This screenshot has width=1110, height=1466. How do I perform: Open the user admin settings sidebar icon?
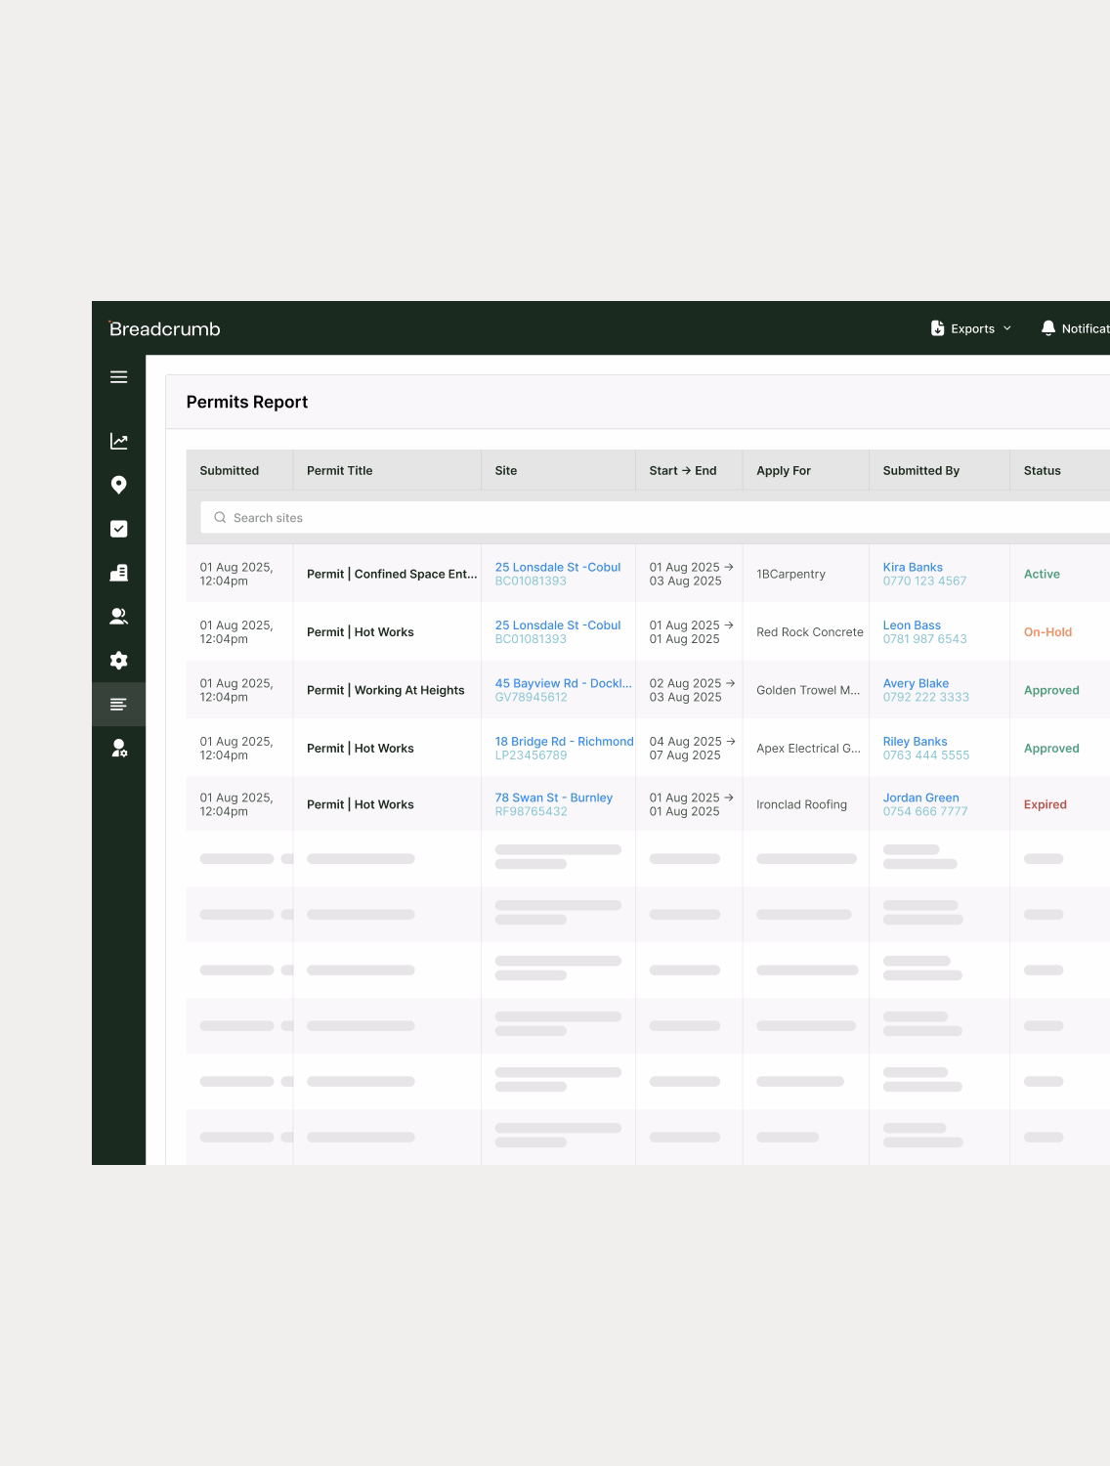pos(118,749)
